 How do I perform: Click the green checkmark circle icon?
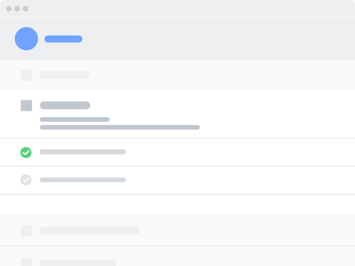point(26,152)
